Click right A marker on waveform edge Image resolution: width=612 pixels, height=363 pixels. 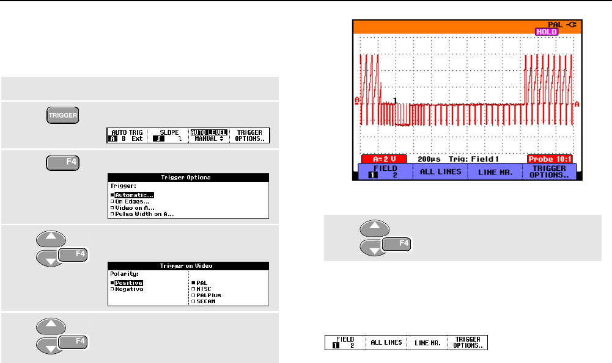click(577, 104)
